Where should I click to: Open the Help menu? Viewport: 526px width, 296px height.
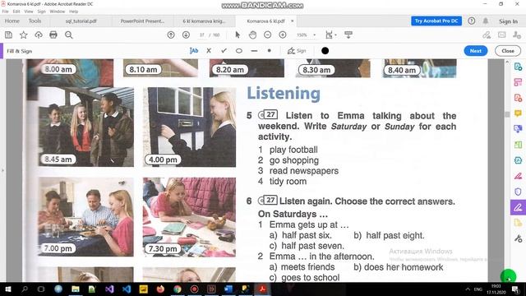point(74,12)
